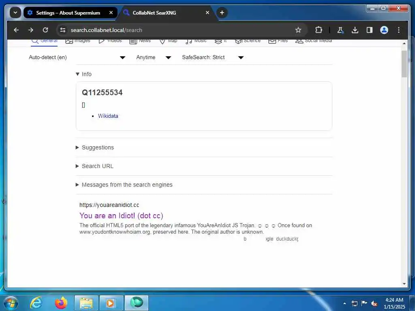This screenshot has width=415, height=311.
Task: Open the Downloads icon in toolbar
Action: point(355,30)
